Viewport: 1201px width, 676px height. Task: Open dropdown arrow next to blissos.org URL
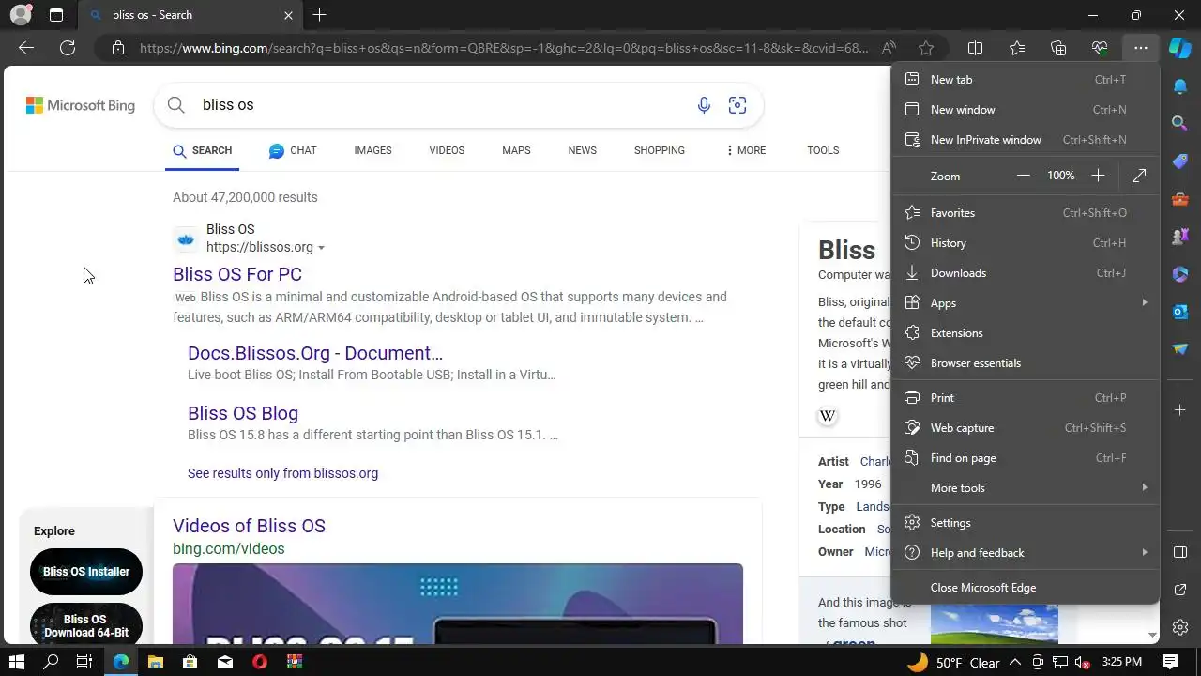pos(321,248)
